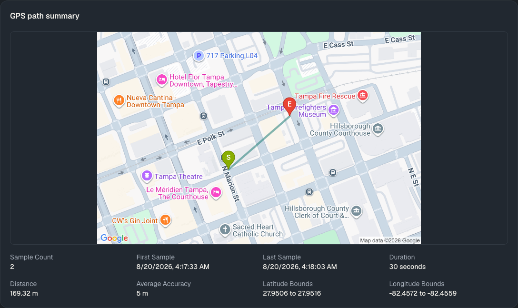Select the Le Méridien Tampa hotel pin
The image size is (518, 308).
(x=216, y=192)
